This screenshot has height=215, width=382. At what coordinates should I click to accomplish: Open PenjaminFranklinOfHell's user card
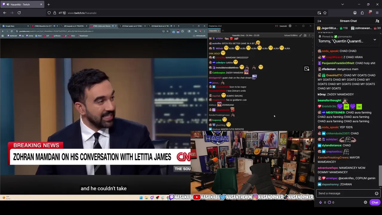tap(338, 63)
